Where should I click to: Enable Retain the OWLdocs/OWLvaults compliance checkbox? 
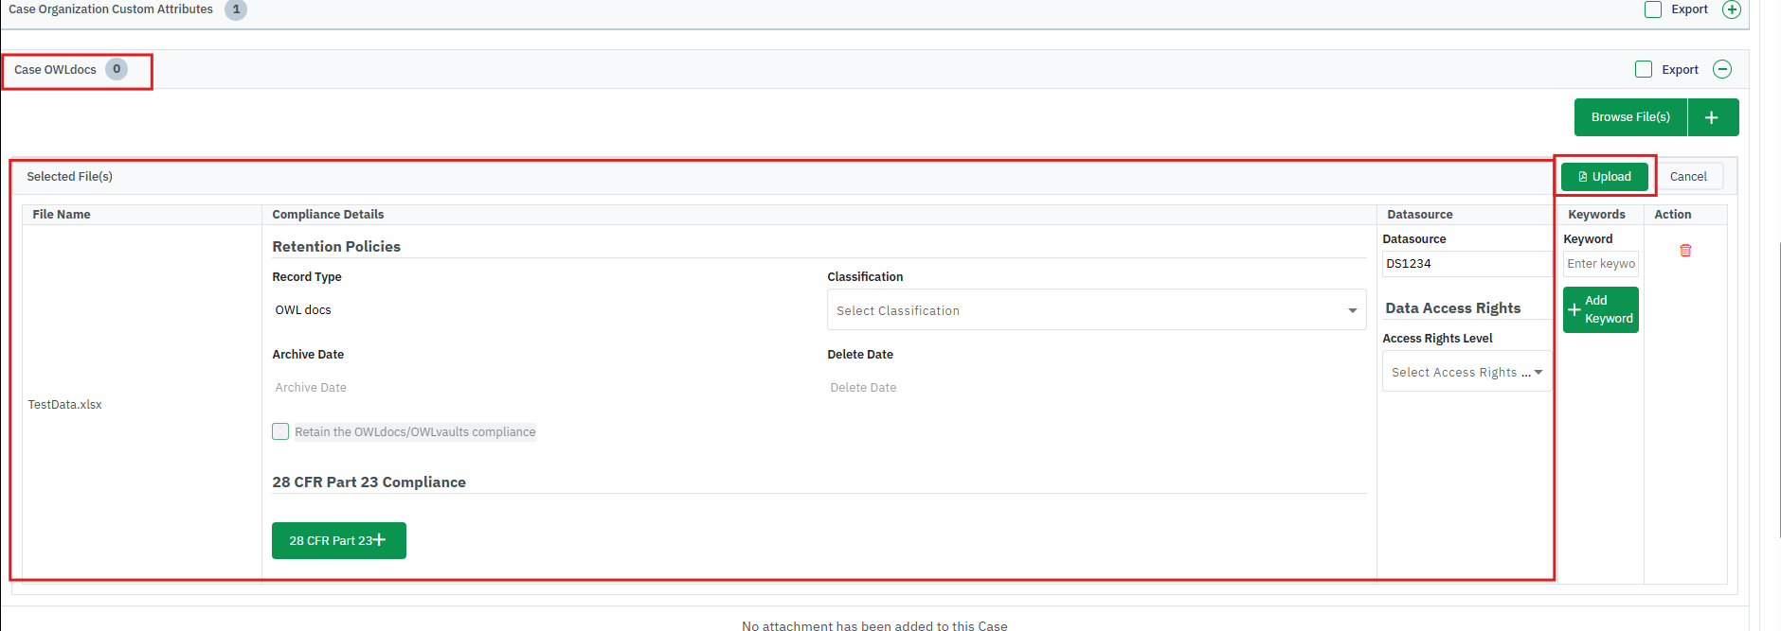tap(280, 431)
